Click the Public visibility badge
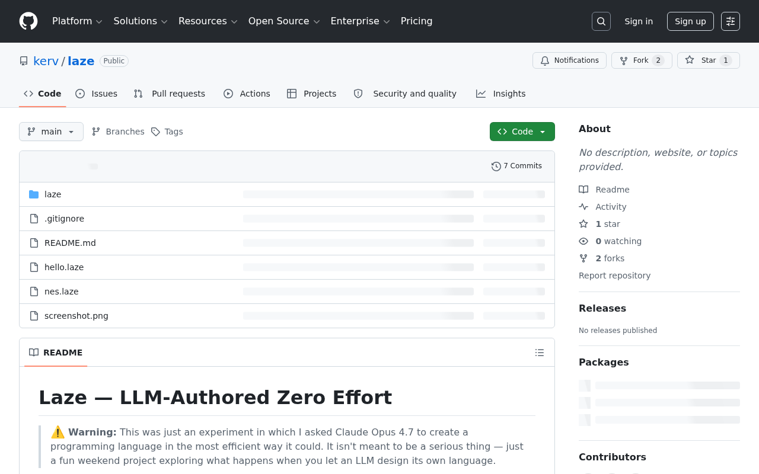 114,61
